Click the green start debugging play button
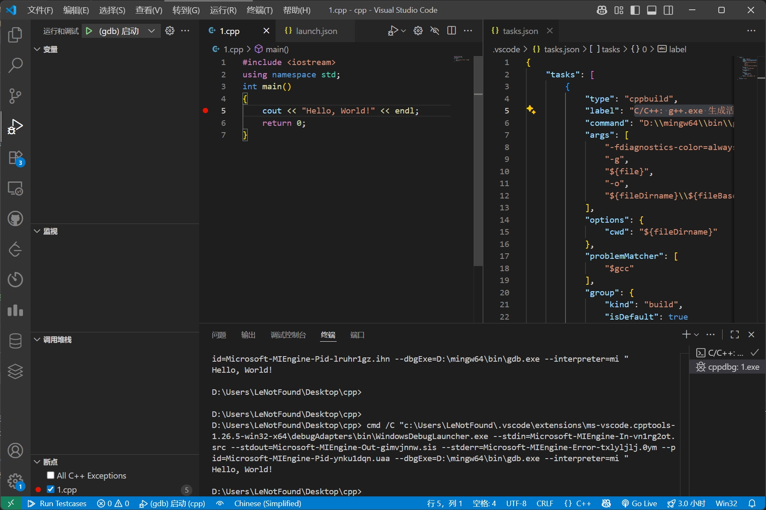Viewport: 766px width, 510px height. (x=89, y=31)
